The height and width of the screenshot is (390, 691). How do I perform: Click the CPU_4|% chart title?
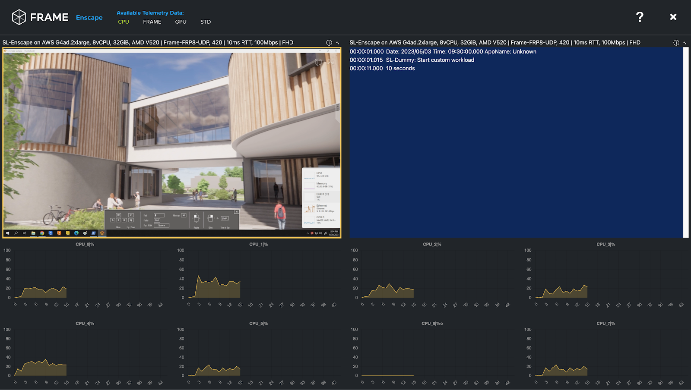(85, 323)
